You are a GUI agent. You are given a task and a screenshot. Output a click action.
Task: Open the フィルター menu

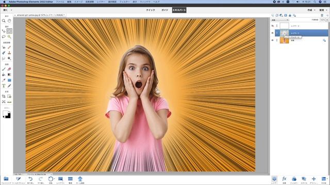124,2
